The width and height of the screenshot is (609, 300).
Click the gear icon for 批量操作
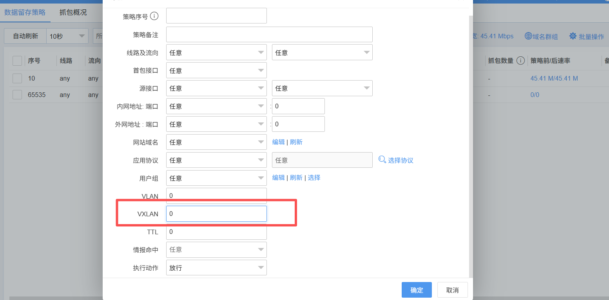click(x=573, y=36)
